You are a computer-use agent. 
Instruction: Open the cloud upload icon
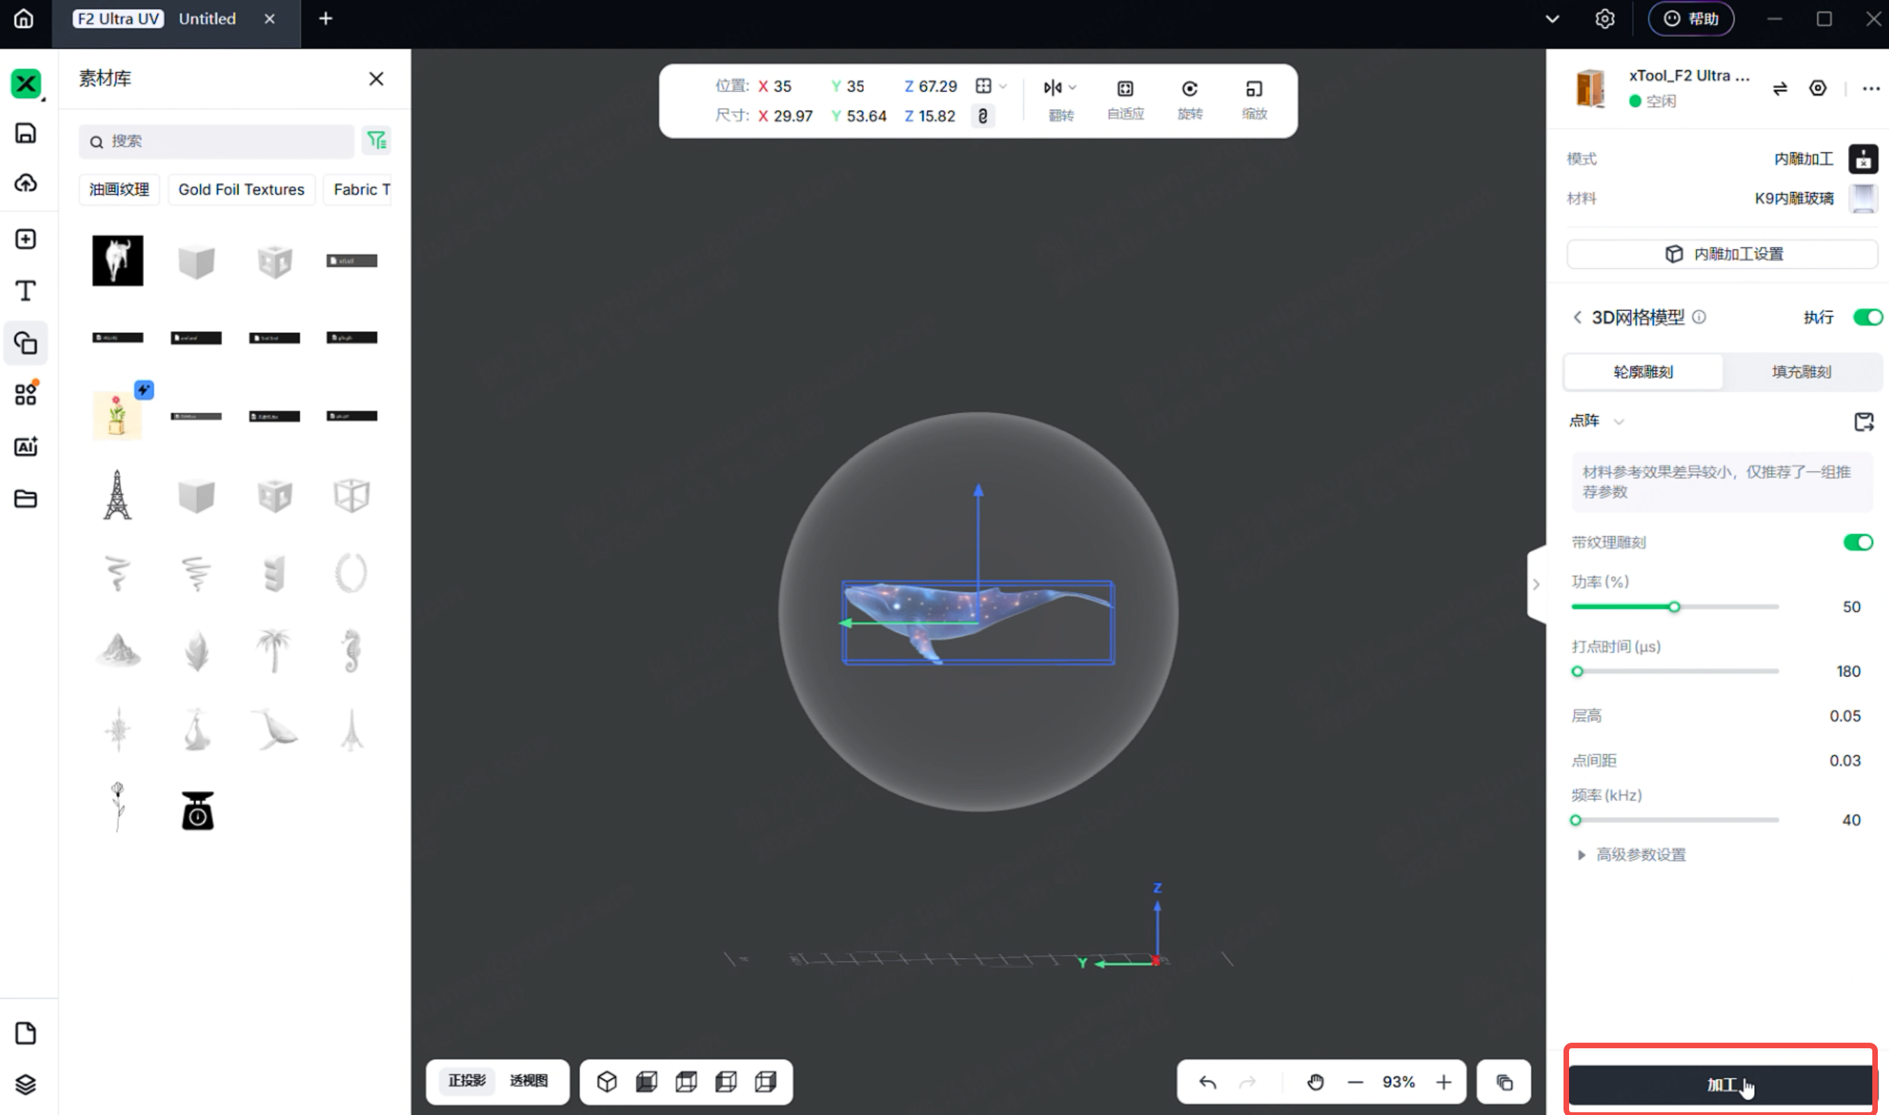click(x=26, y=183)
